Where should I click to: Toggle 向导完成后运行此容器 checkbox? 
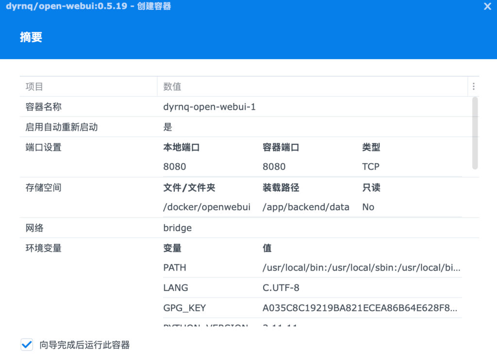[27, 344]
